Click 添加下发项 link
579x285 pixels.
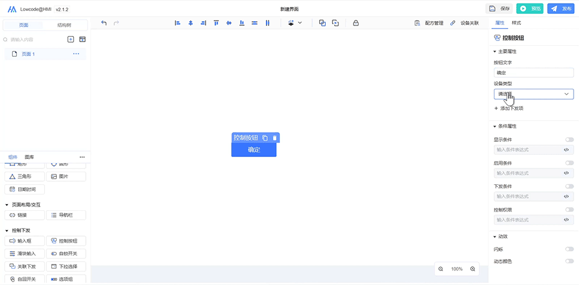click(508, 108)
